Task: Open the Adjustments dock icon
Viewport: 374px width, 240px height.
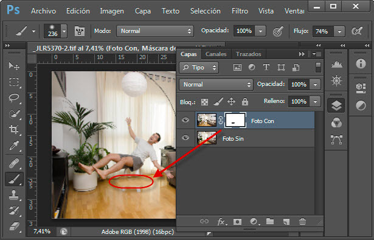Action: 361,105
